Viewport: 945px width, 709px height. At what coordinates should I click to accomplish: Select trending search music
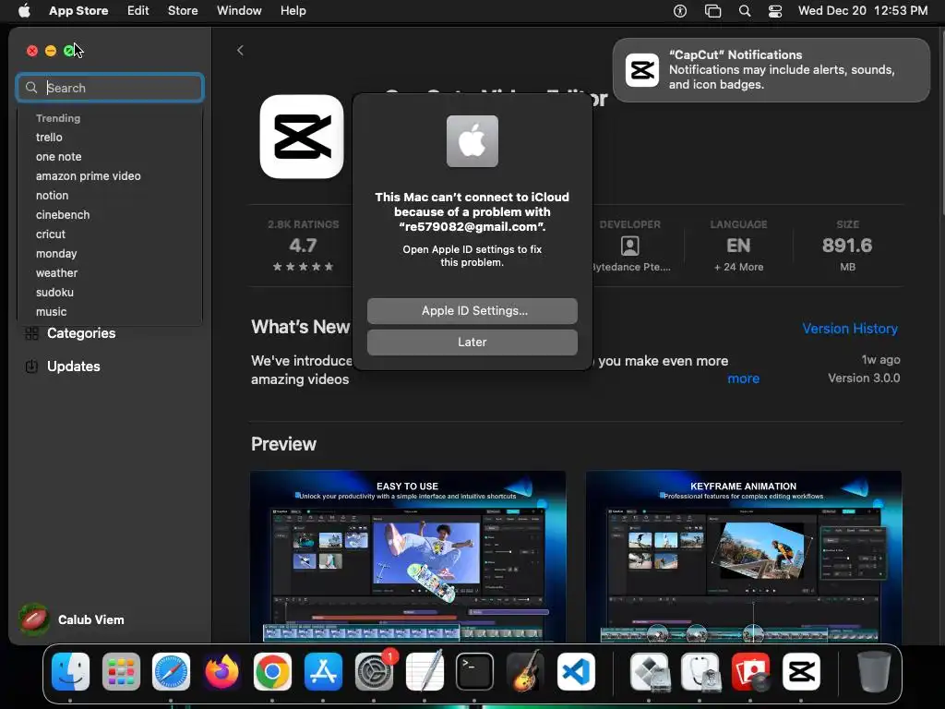pos(52,312)
